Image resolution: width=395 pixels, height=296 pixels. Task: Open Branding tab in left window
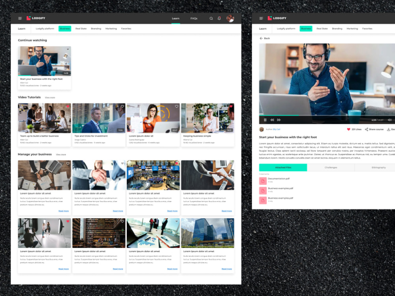(x=96, y=29)
